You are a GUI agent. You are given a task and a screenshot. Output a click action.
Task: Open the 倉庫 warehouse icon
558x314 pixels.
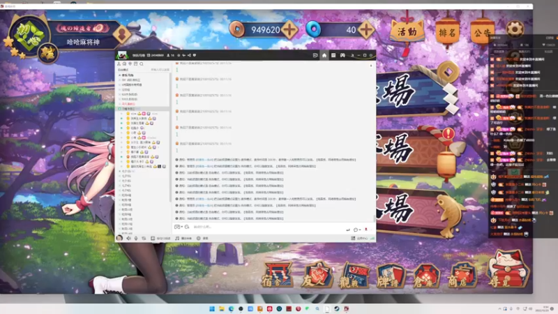click(425, 276)
